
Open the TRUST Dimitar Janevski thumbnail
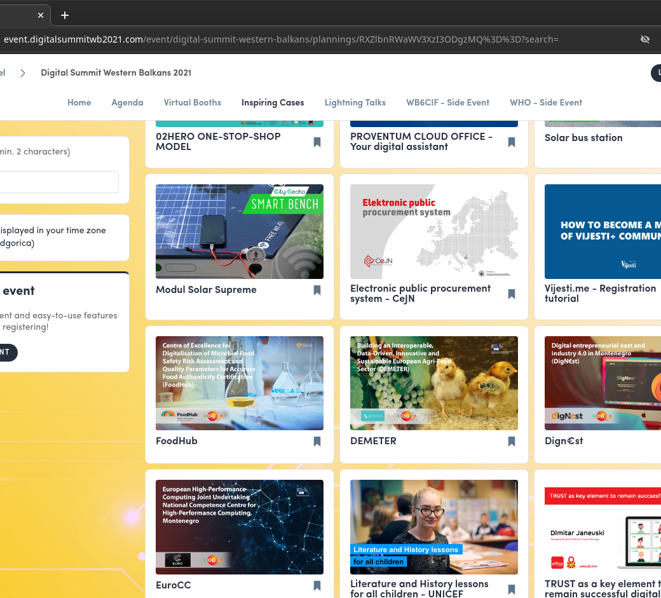(x=603, y=527)
